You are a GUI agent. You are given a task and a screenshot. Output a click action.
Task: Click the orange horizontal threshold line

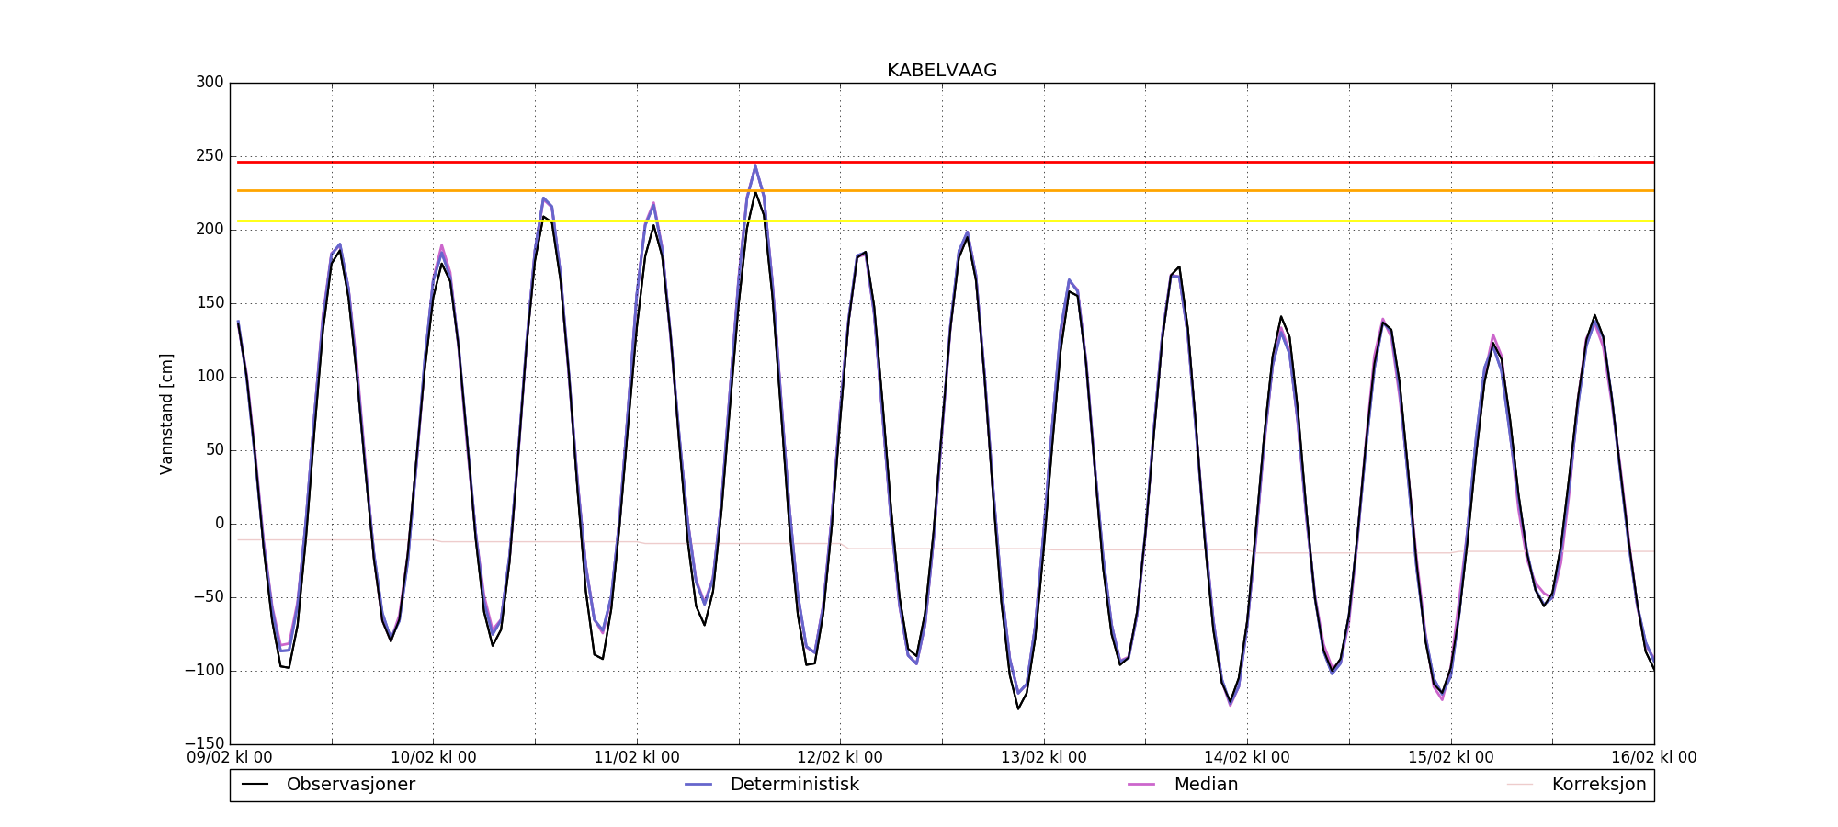946,190
